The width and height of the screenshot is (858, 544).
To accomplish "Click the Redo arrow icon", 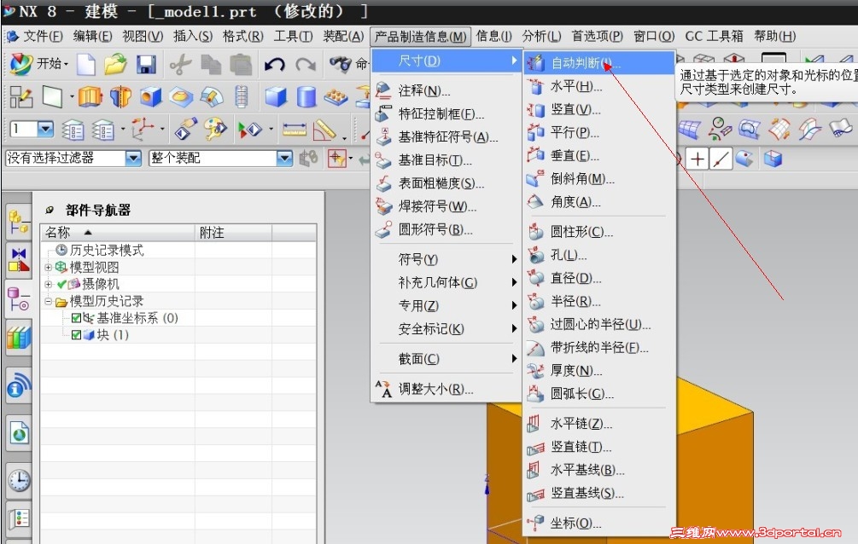I will [x=306, y=65].
